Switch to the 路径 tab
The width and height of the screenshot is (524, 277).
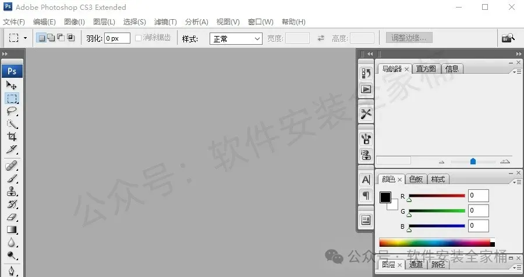438,264
